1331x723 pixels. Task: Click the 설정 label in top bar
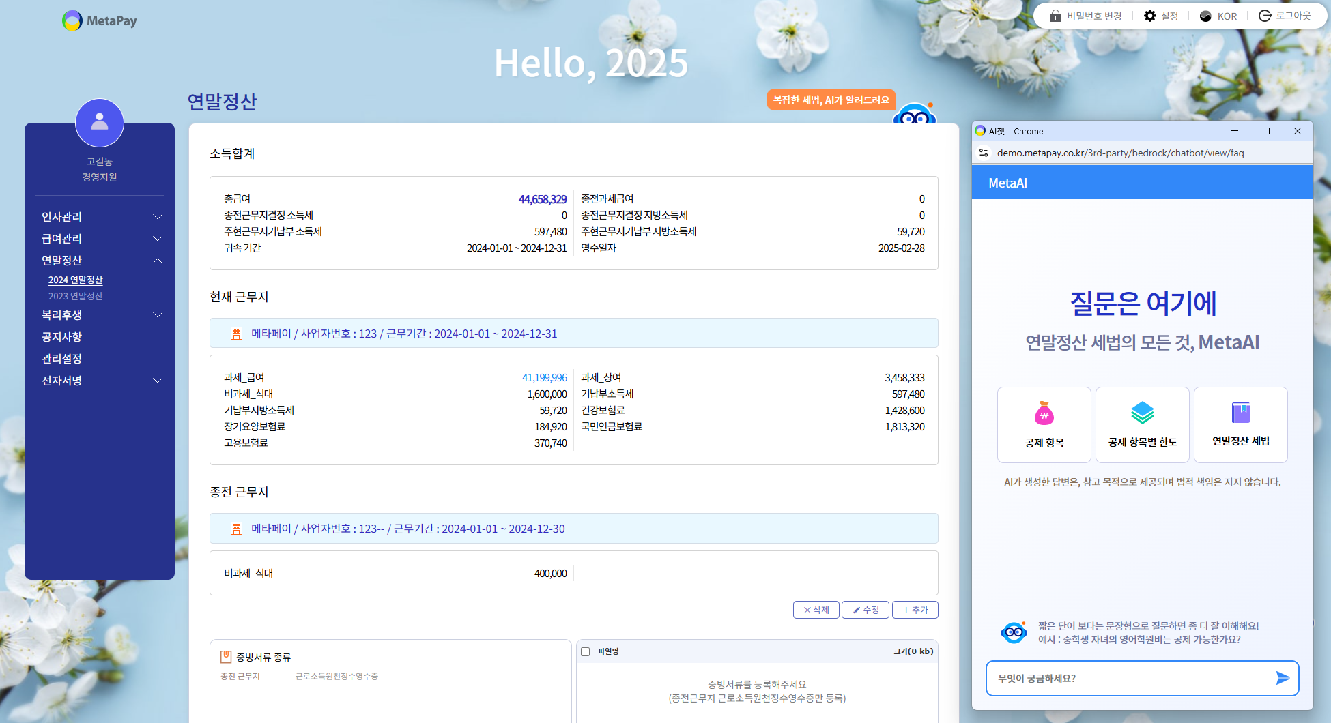pyautogui.click(x=1170, y=16)
